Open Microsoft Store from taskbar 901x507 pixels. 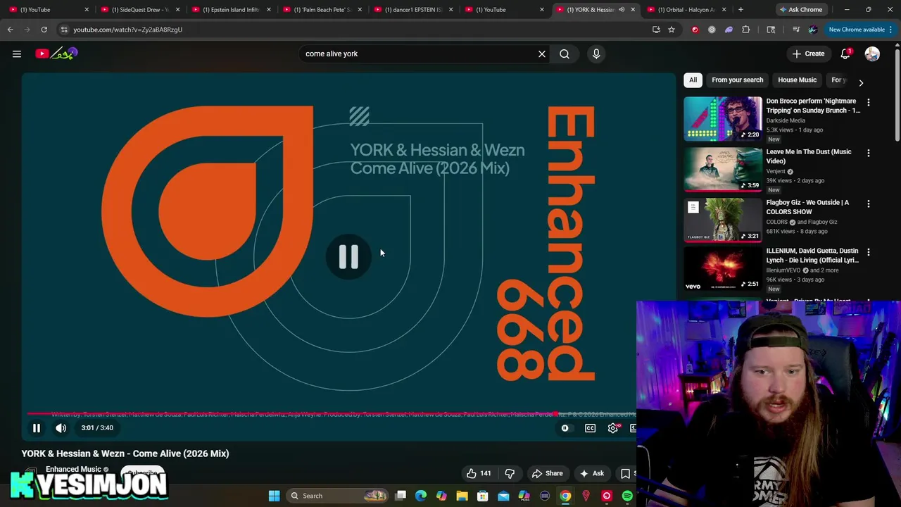pos(483,496)
